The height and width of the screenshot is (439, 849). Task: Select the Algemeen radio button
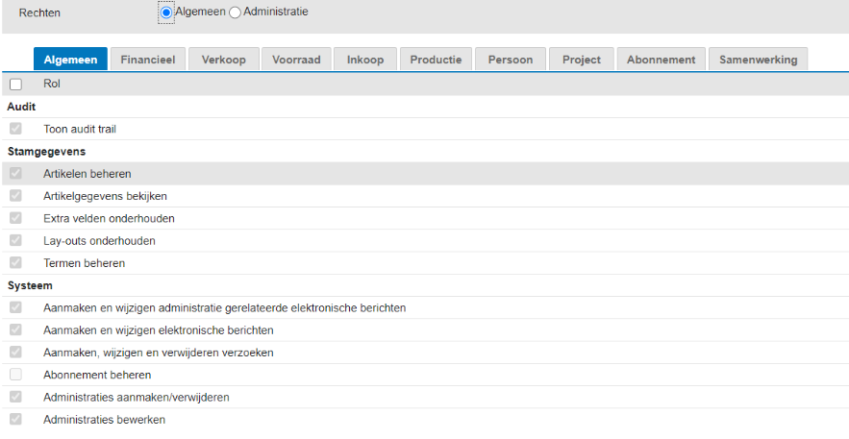click(x=167, y=12)
